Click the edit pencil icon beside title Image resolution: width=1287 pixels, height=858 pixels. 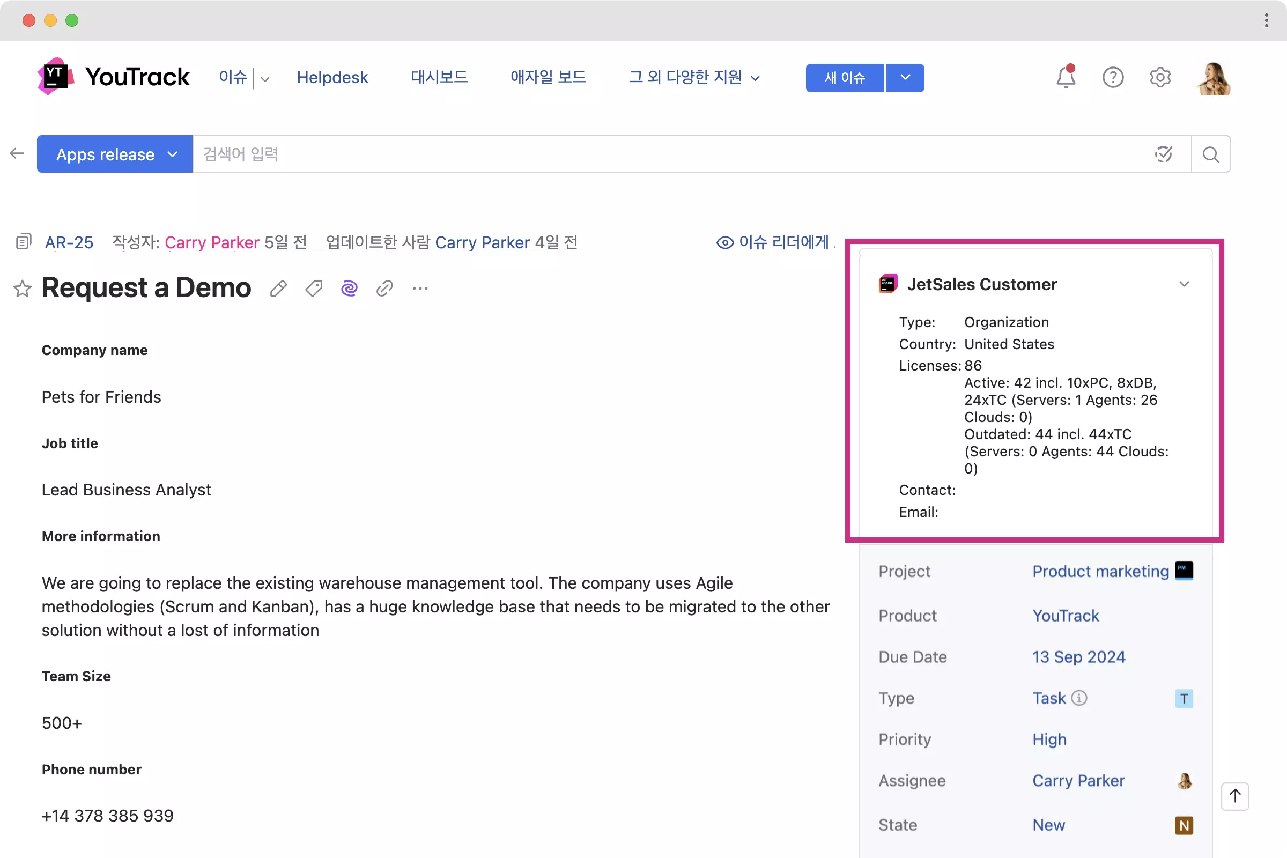[x=278, y=289]
